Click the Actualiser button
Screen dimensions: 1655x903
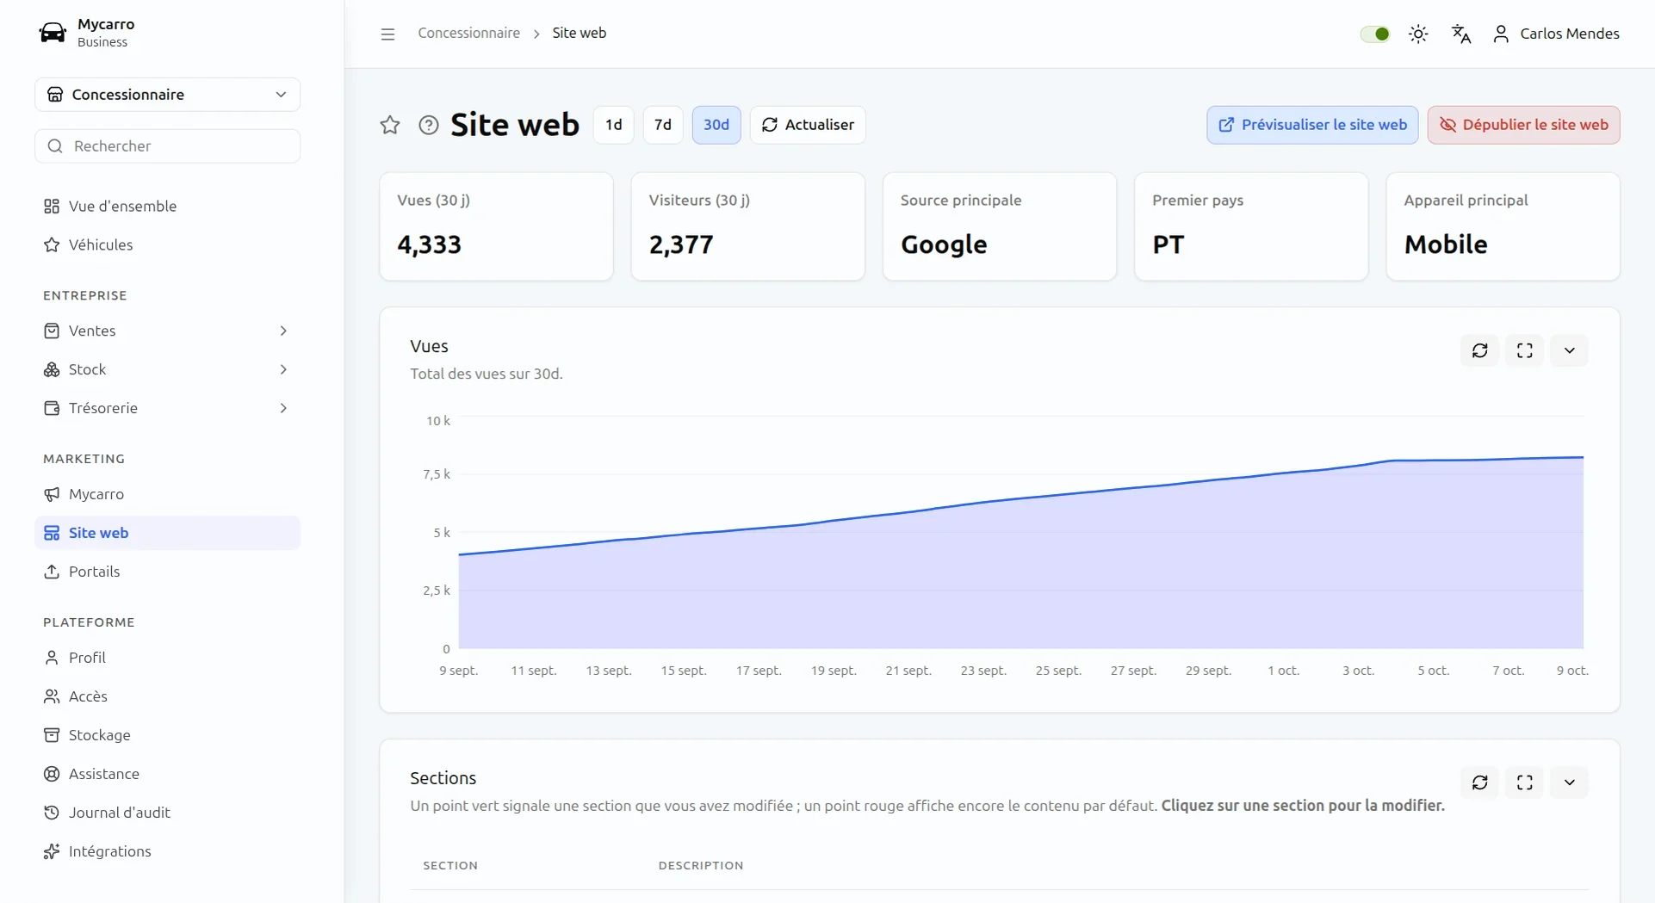(x=808, y=125)
